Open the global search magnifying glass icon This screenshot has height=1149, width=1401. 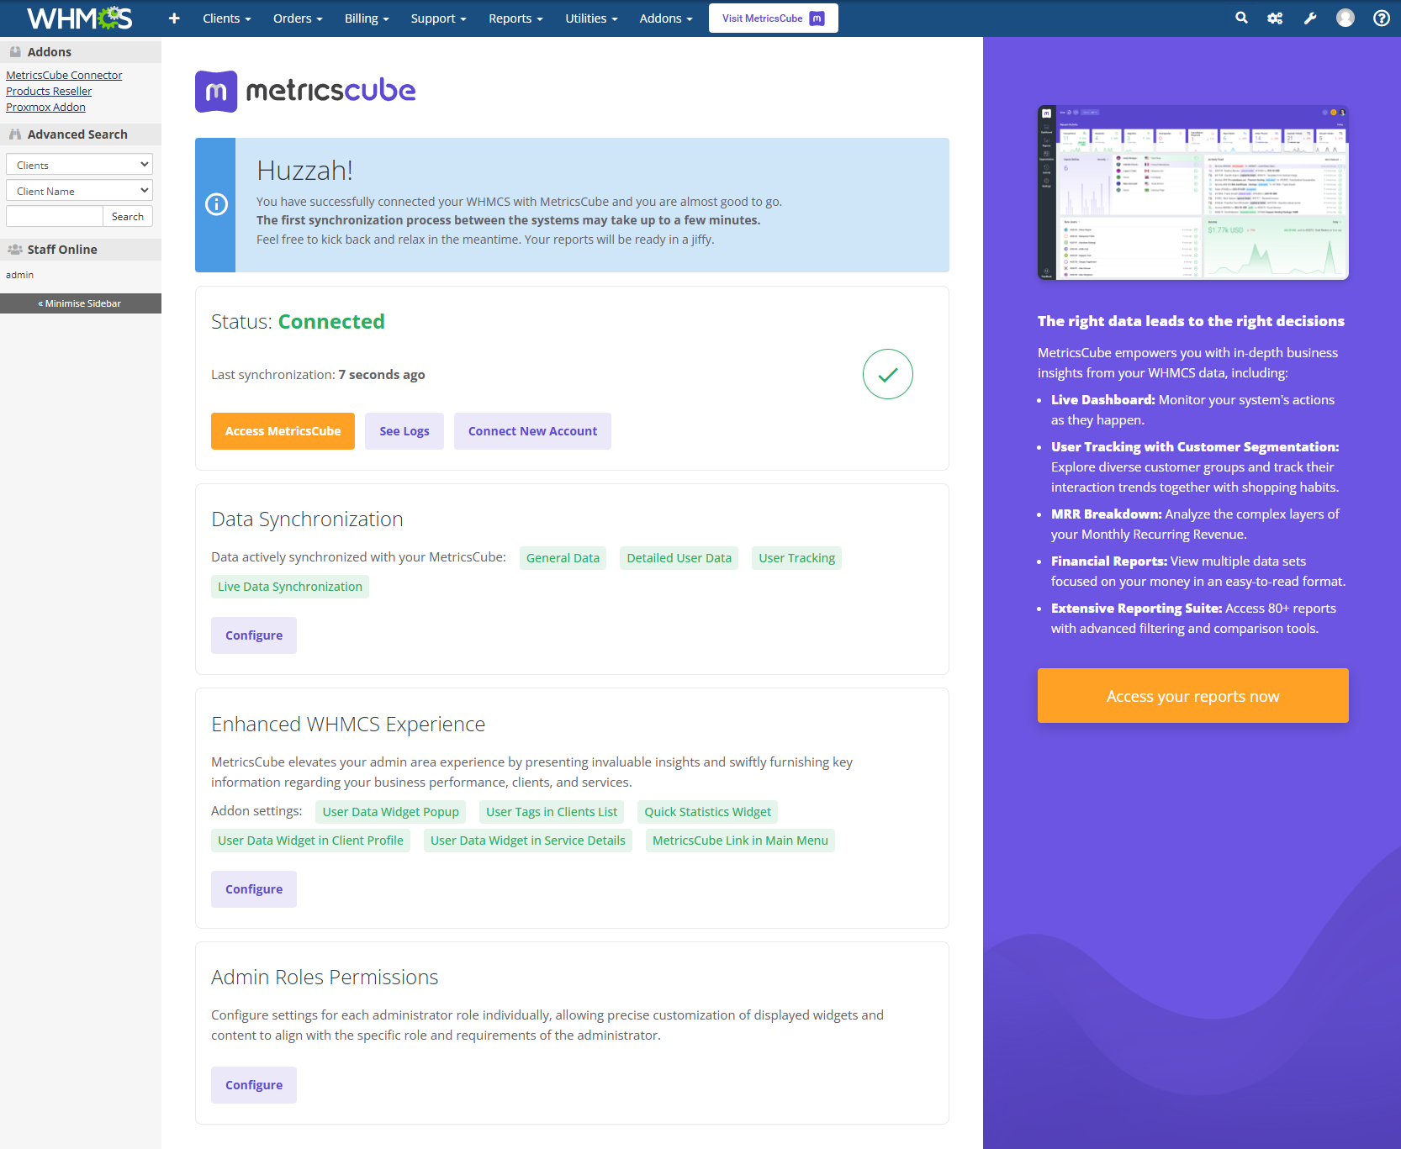(x=1241, y=18)
